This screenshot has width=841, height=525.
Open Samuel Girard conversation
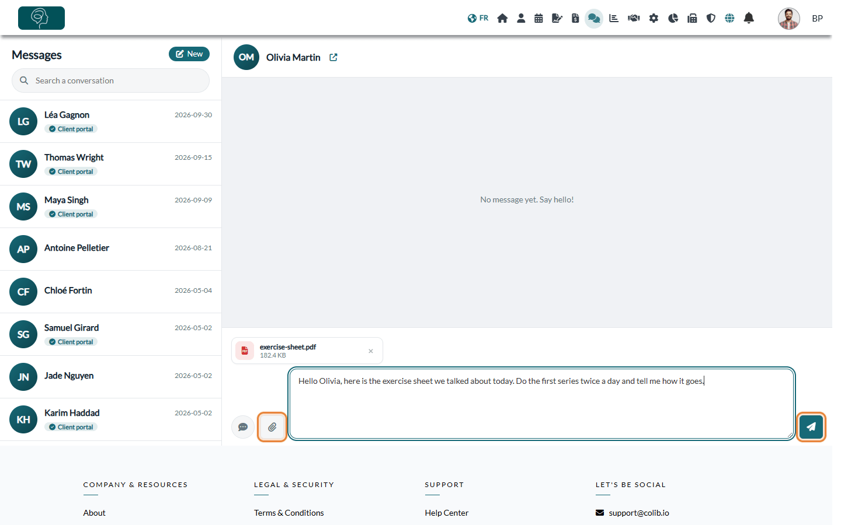click(x=110, y=334)
